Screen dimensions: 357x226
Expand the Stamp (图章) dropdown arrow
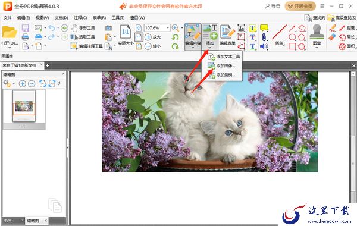click(317, 48)
